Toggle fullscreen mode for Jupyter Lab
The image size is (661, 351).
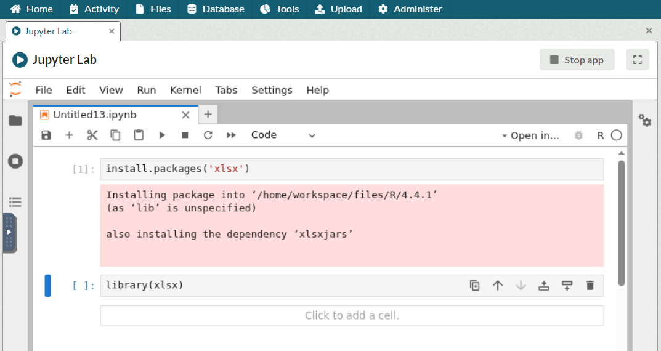click(x=638, y=60)
